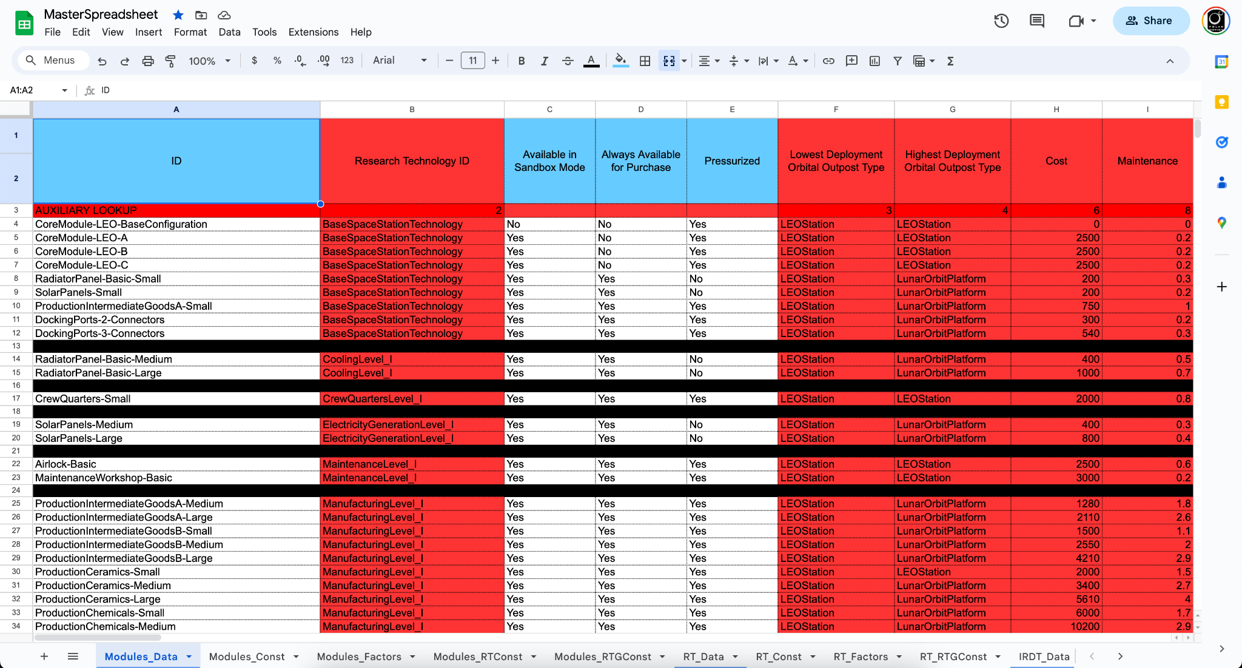Toggle the Merge cells button

pyautogui.click(x=669, y=61)
